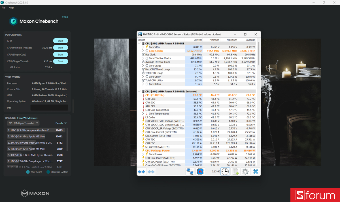Click the Cinebench title bar app icon

(2, 3)
